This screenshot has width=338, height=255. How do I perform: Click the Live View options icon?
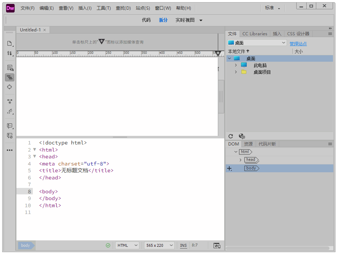click(10, 68)
